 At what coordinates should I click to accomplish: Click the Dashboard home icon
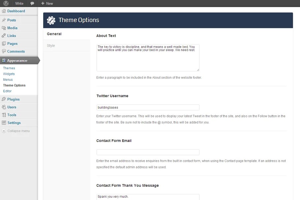point(4,11)
